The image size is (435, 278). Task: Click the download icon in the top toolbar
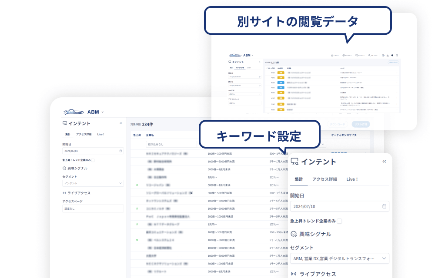388,56
